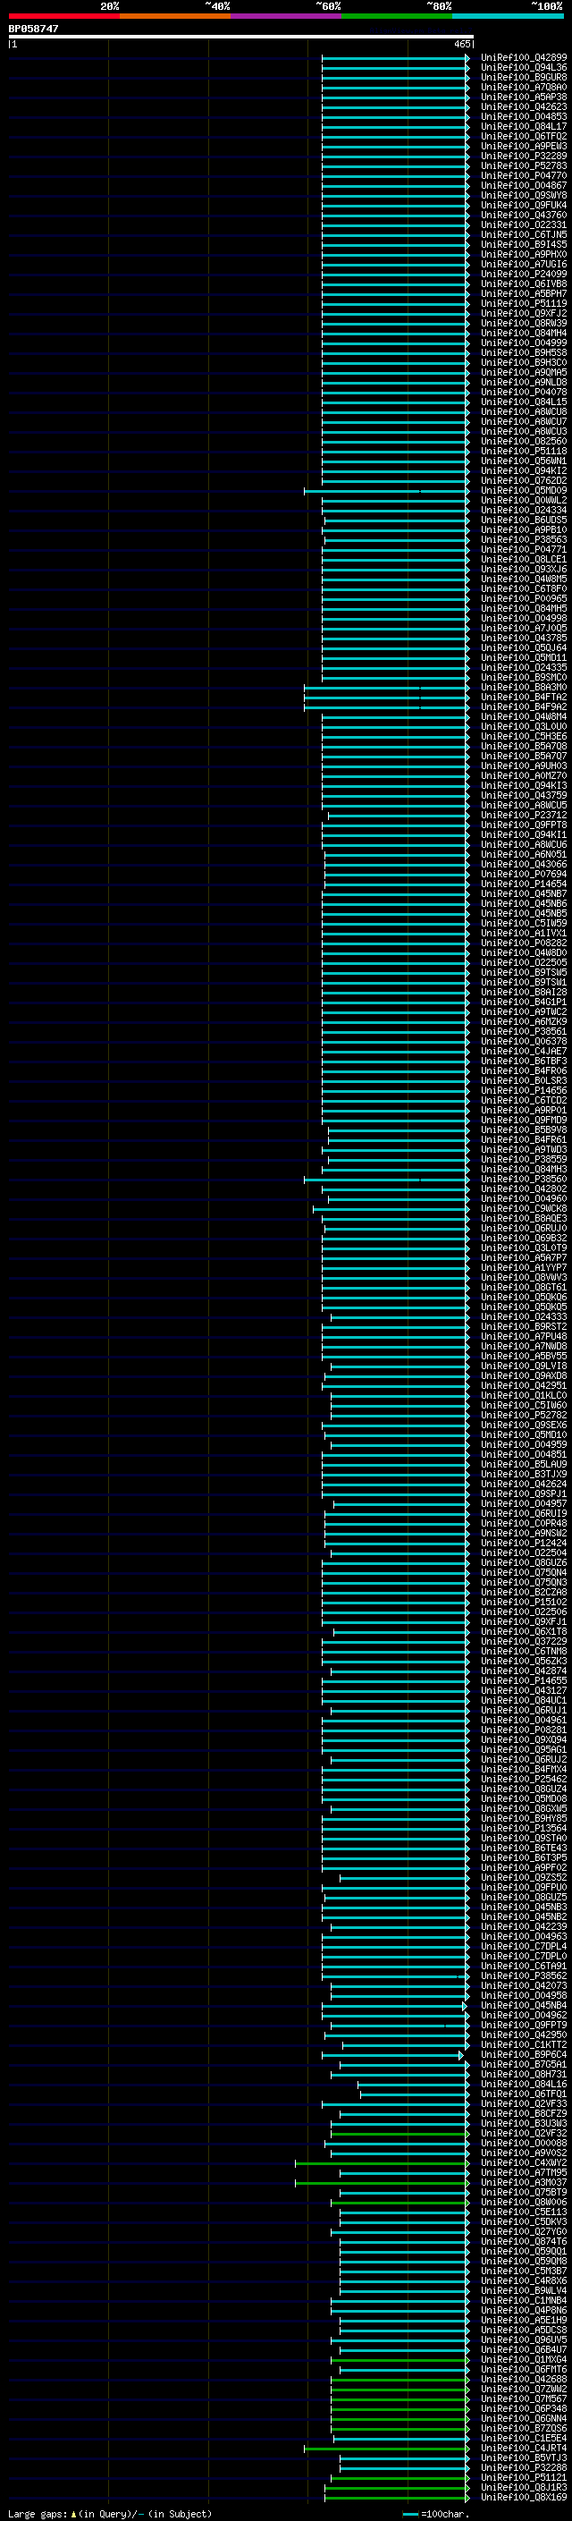Choose the UniRef100_A7UGI6 row label
Viewport: 572px width, 2521px height.
[523, 264]
